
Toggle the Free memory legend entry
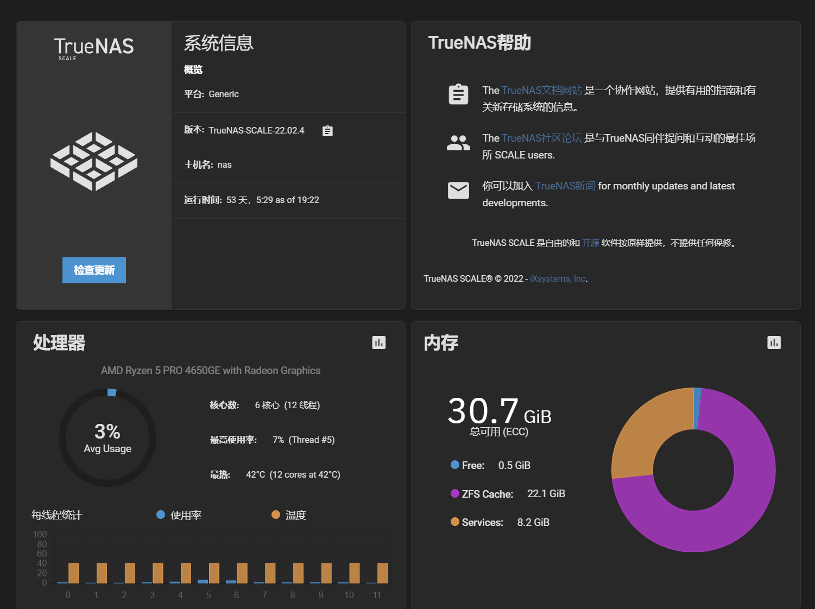point(472,465)
